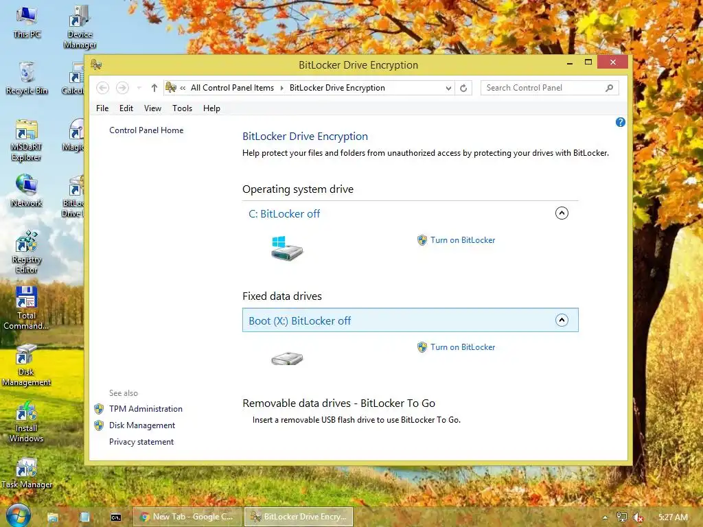Click the search magnifier icon
The width and height of the screenshot is (703, 527).
pyautogui.click(x=609, y=88)
